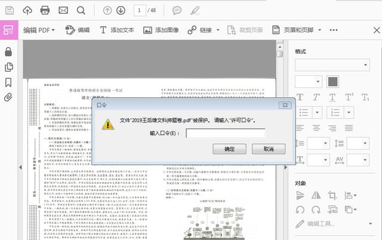Print the document with printer icon
This screenshot has height=240, width=382.
pyautogui.click(x=45, y=11)
